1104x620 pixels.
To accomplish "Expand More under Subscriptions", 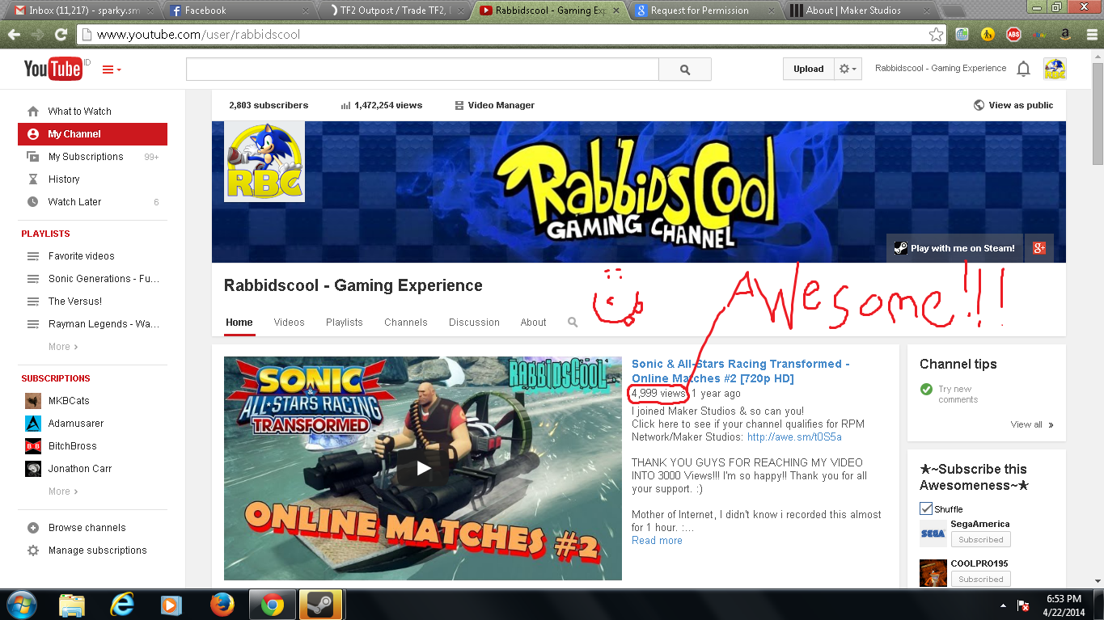I will (x=63, y=491).
